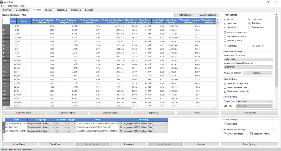Screen dimensions: 281x151
Task: Toggle Show breakdown by file checkbox
Action: pyautogui.click(x=225, y=91)
